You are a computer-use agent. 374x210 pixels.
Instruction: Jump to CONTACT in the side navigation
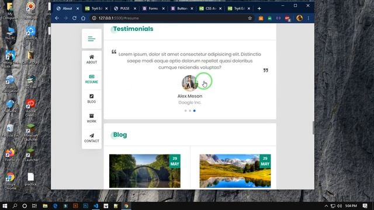coord(92,138)
